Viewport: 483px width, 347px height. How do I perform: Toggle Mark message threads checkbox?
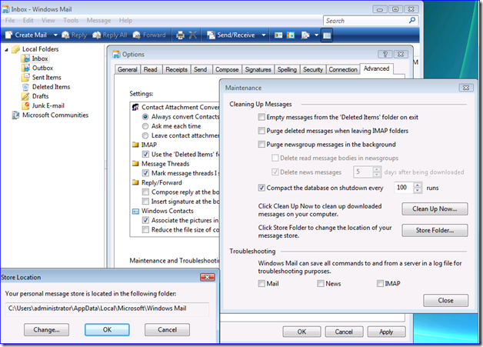click(145, 173)
